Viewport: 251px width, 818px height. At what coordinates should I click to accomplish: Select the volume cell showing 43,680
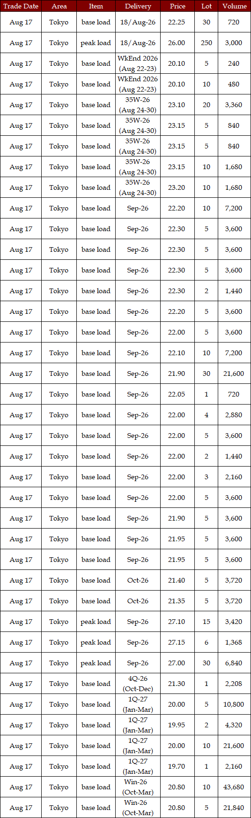click(234, 787)
